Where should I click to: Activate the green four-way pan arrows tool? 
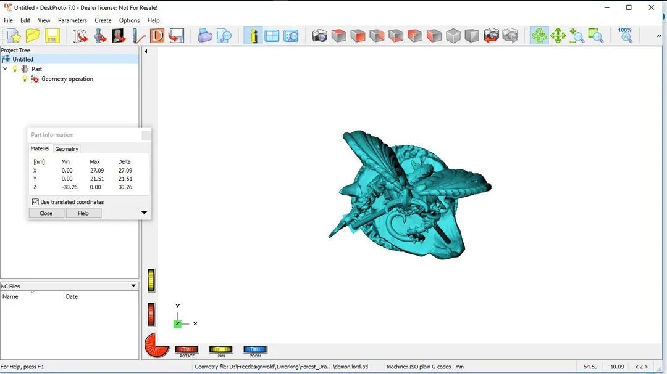(558, 36)
